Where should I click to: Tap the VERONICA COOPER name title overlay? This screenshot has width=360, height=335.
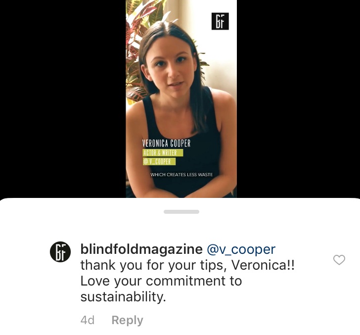point(166,143)
